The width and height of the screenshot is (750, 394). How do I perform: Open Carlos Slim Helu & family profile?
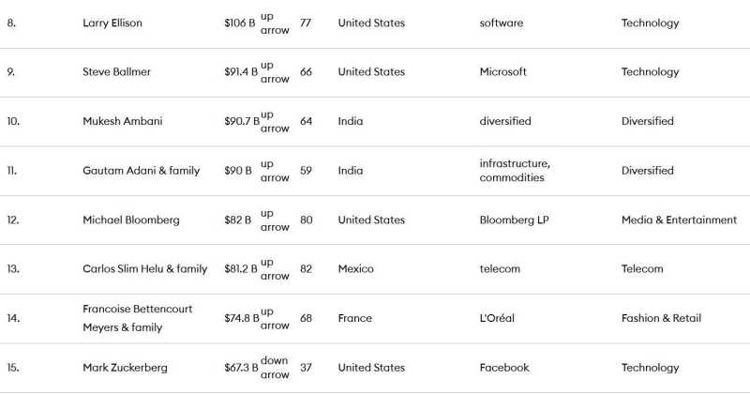pyautogui.click(x=144, y=269)
